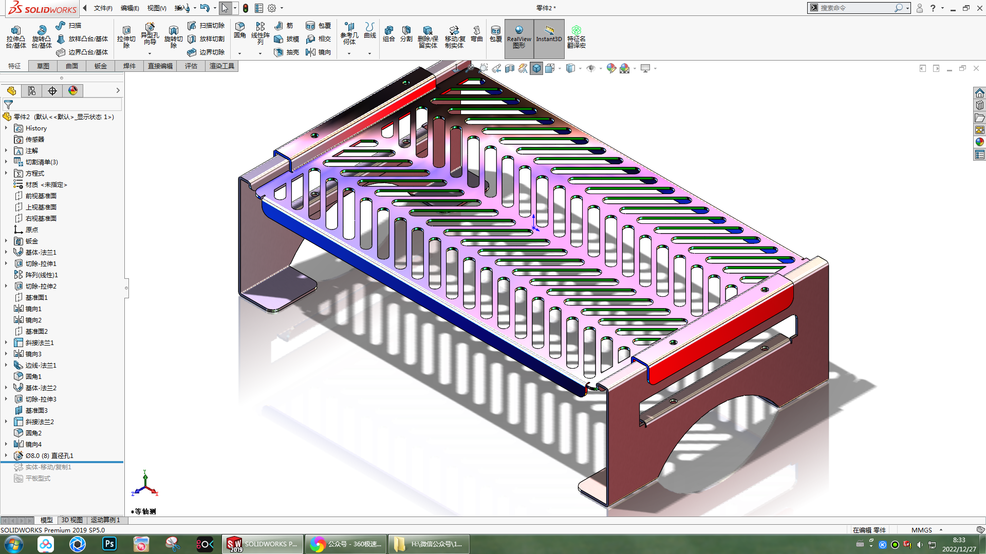This screenshot has width=986, height=554.
Task: Click the 拉伸凸台/基体 extrude boss tool
Action: [x=16, y=37]
